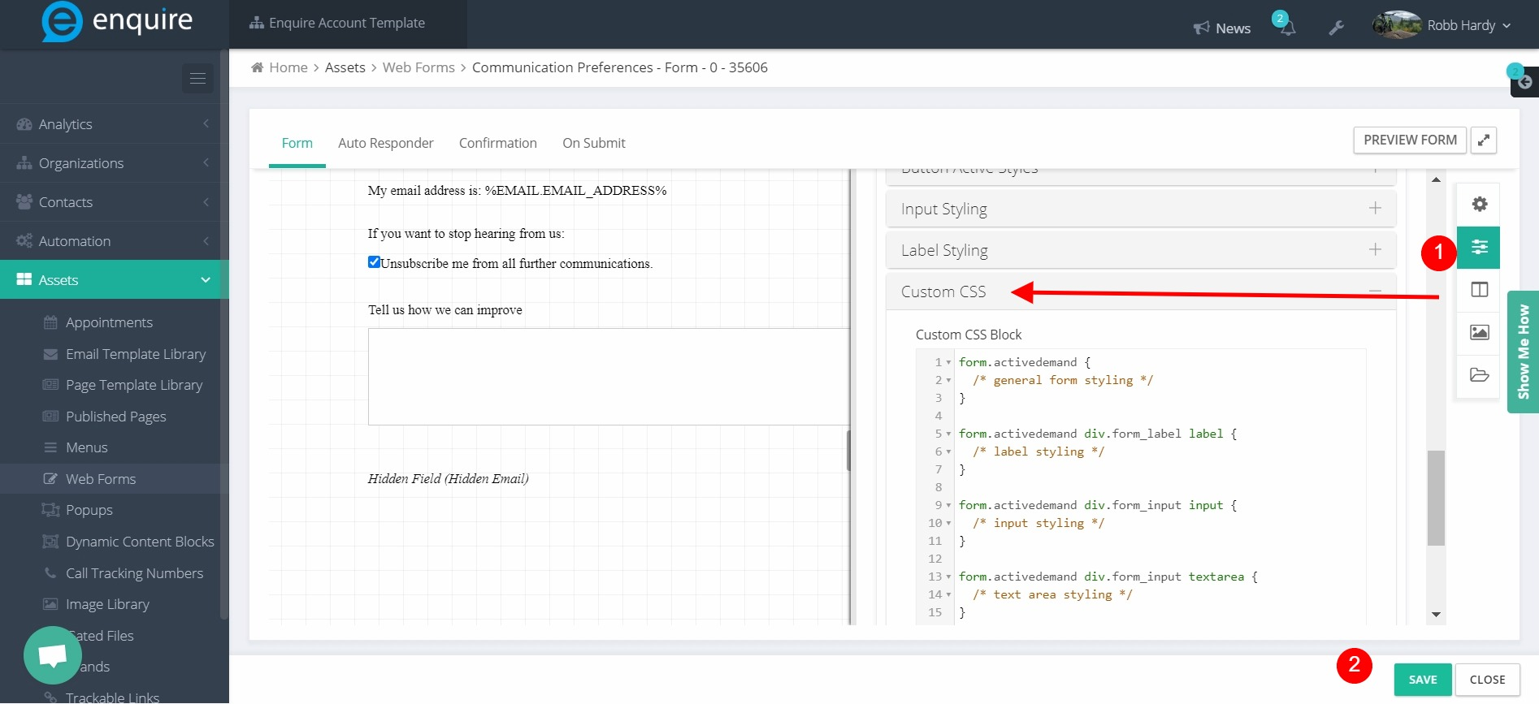The image size is (1539, 704).
Task: Click the fullscreen expand icon
Action: click(x=1484, y=140)
